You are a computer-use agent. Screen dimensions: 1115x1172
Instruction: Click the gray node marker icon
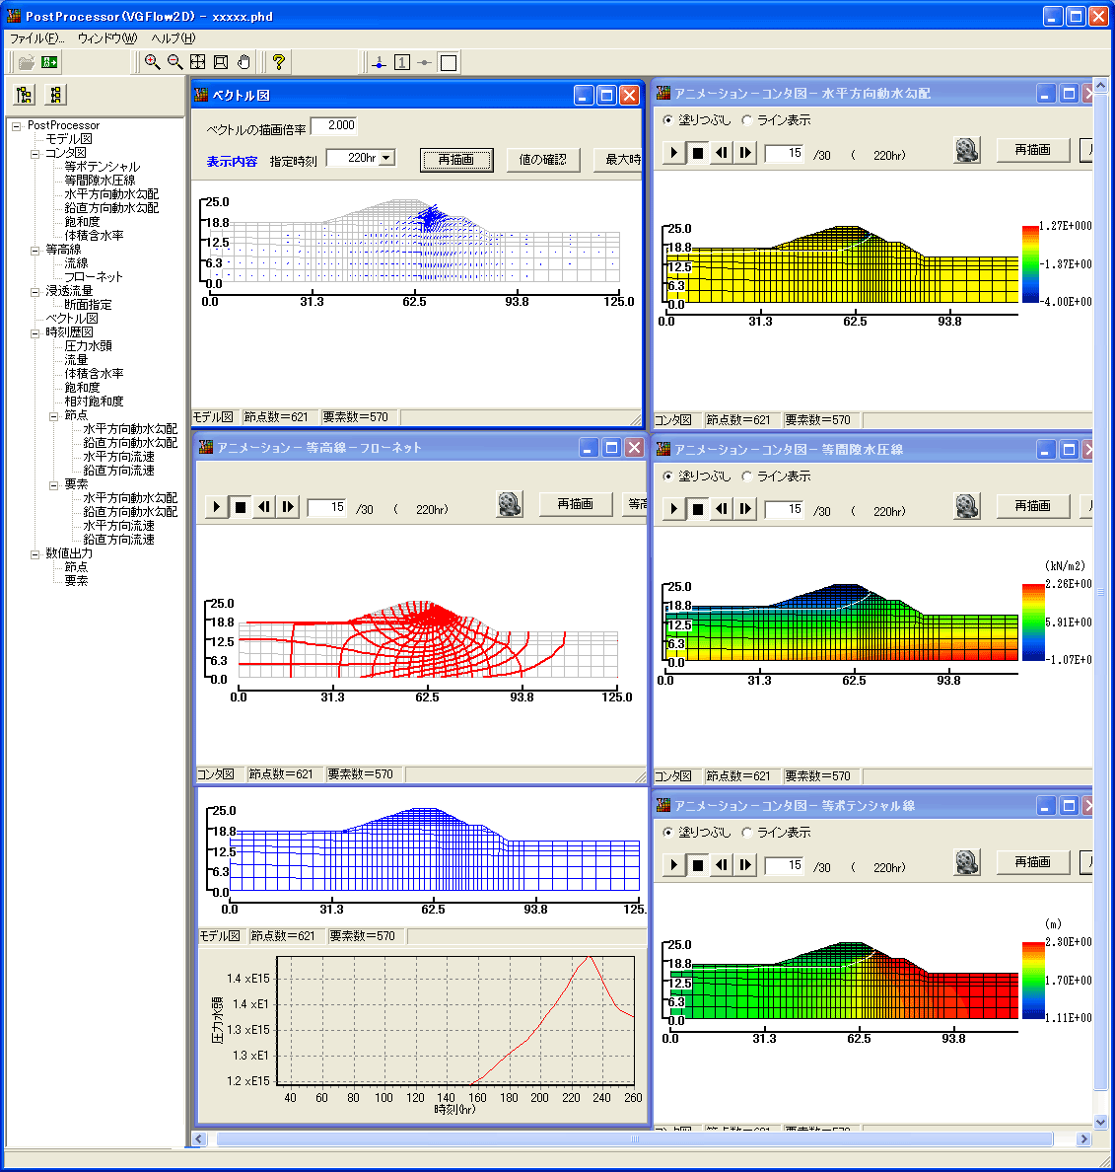(425, 63)
